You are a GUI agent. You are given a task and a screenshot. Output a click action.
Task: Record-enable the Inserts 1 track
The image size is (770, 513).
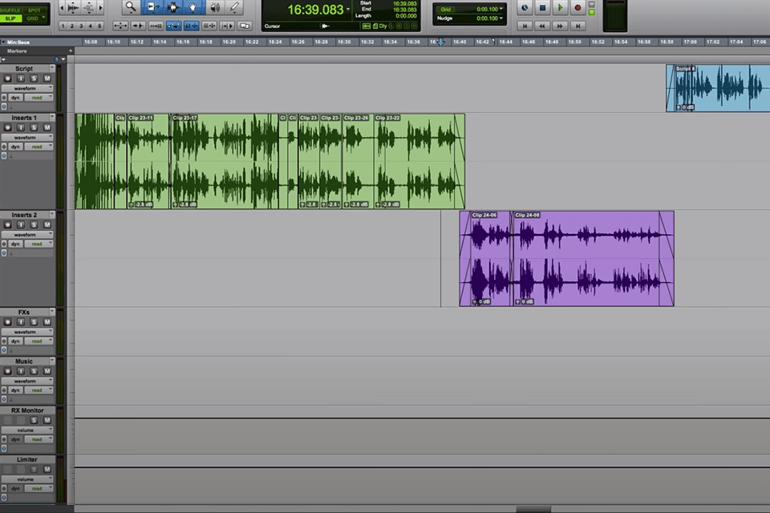(8, 127)
